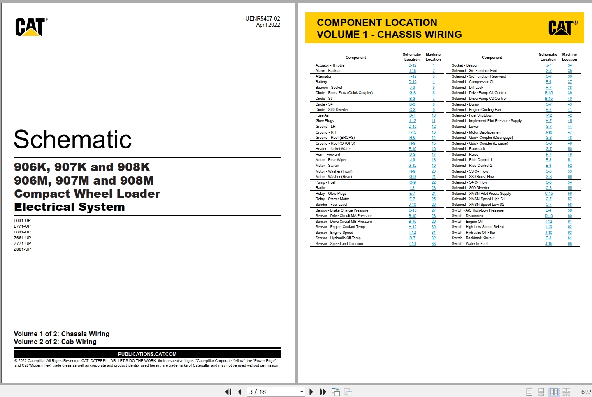Switch to single page view
Image resolution: width=592 pixels, height=397 pixels.
529,392
